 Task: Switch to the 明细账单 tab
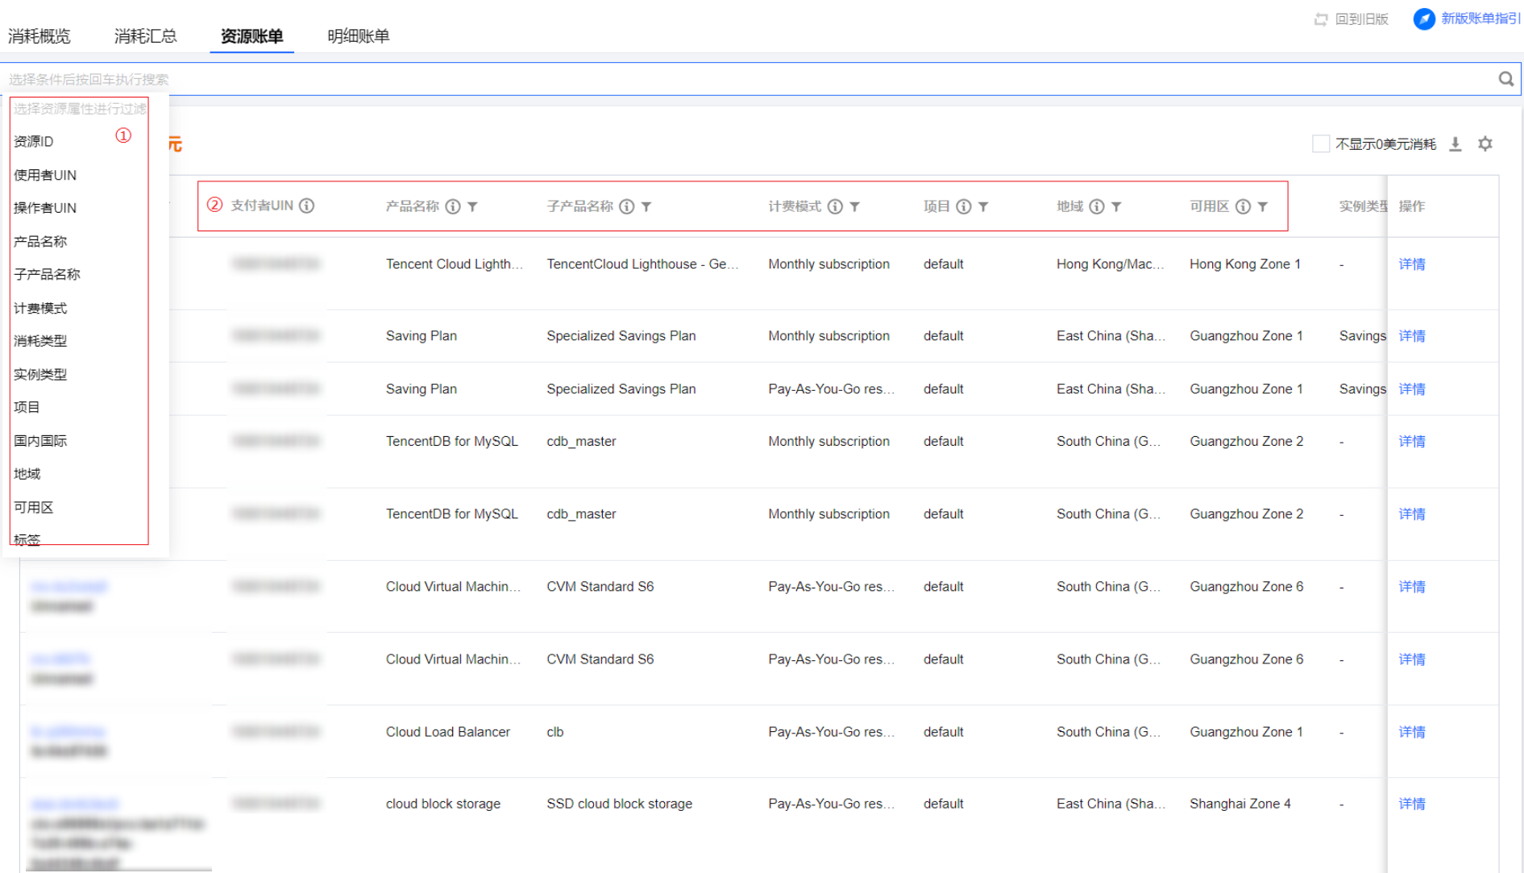(358, 36)
